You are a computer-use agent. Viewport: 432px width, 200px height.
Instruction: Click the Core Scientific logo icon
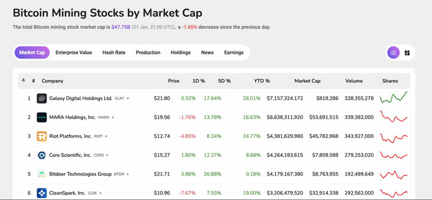tap(42, 155)
